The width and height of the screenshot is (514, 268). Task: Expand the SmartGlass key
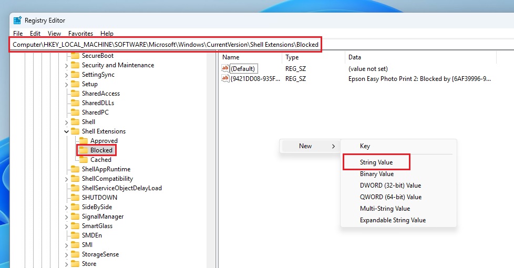tap(67, 226)
